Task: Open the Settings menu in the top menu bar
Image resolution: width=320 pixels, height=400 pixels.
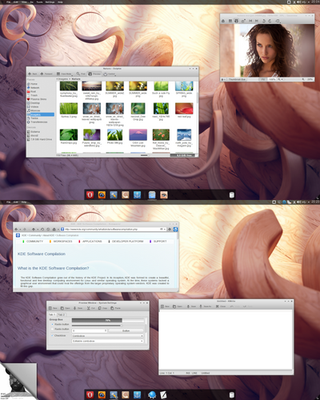Action: (50, 2)
